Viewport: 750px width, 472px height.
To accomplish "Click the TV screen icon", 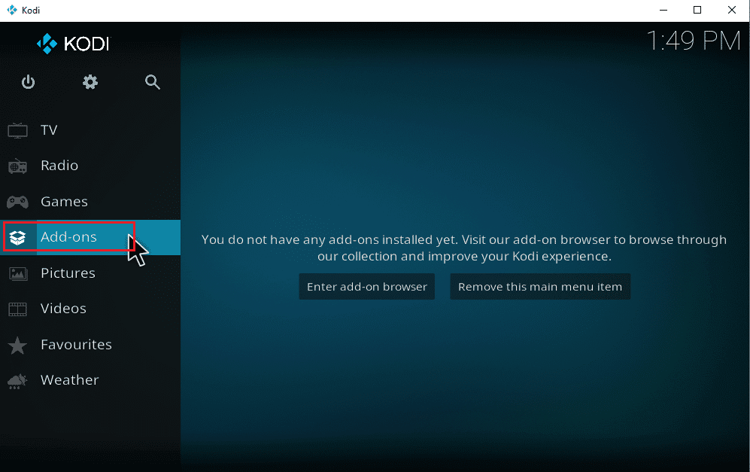I will [x=18, y=130].
